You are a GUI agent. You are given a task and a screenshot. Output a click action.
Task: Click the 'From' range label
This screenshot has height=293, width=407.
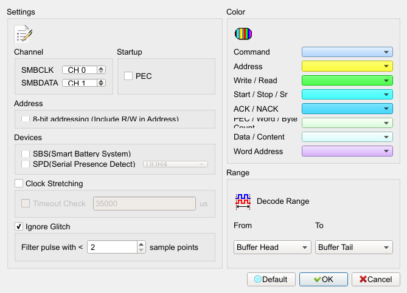(x=243, y=226)
